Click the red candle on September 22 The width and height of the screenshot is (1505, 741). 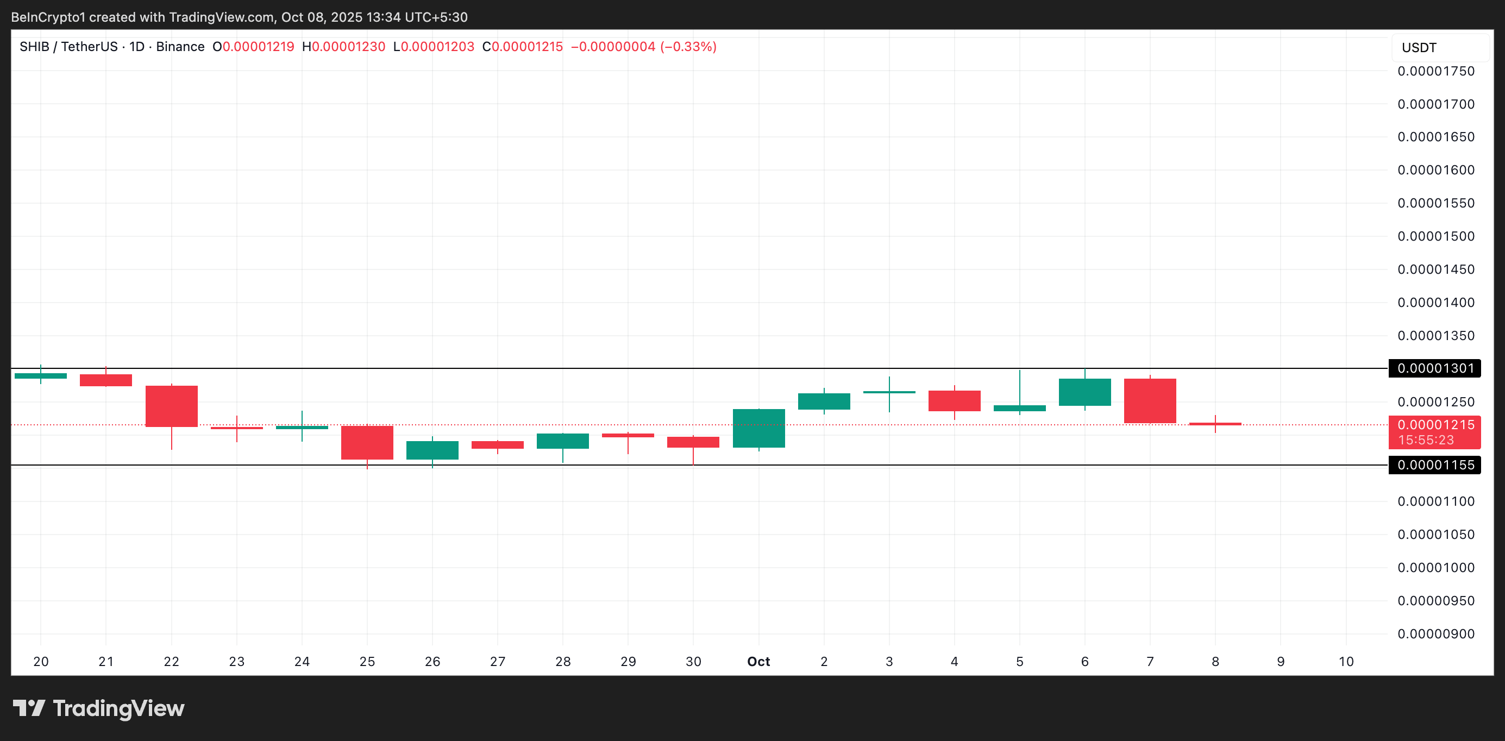tap(171, 406)
